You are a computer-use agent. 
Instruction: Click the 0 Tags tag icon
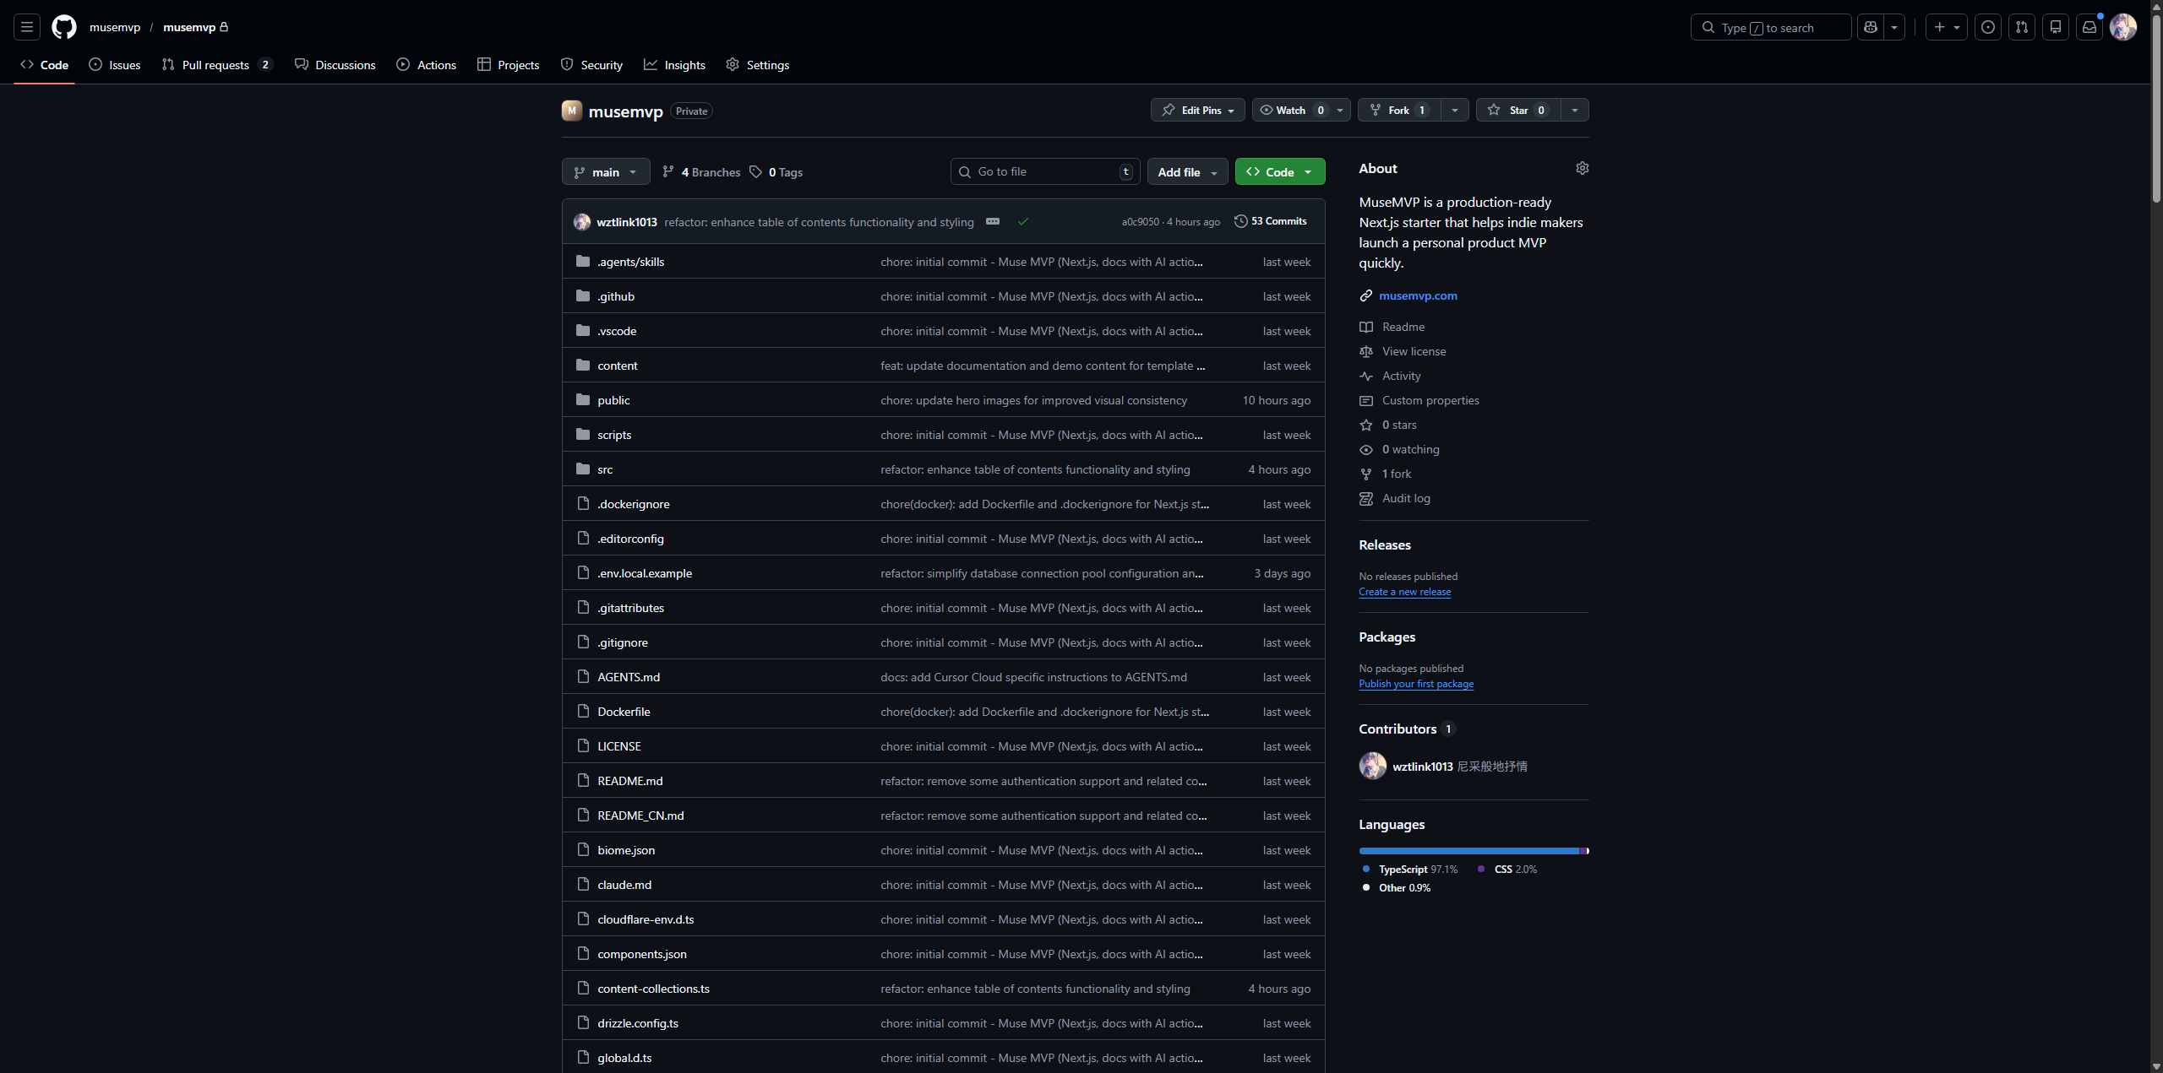(x=755, y=171)
